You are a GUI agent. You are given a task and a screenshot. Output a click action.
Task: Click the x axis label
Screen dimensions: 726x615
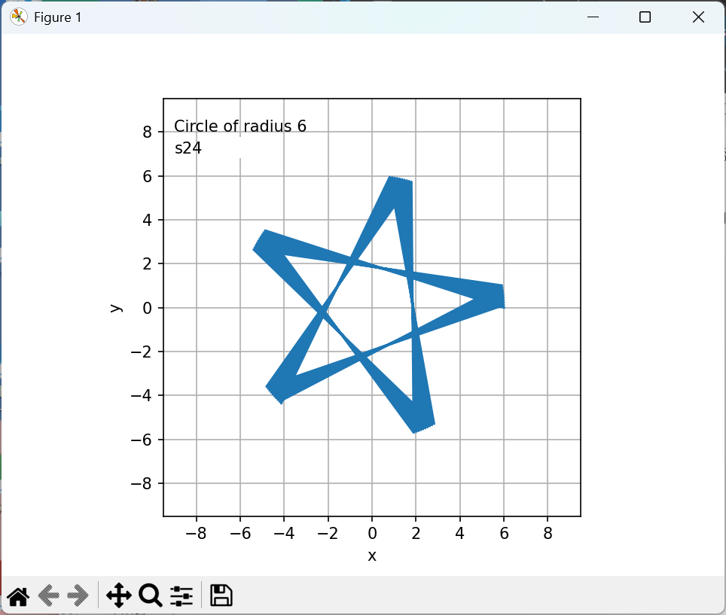tap(372, 556)
